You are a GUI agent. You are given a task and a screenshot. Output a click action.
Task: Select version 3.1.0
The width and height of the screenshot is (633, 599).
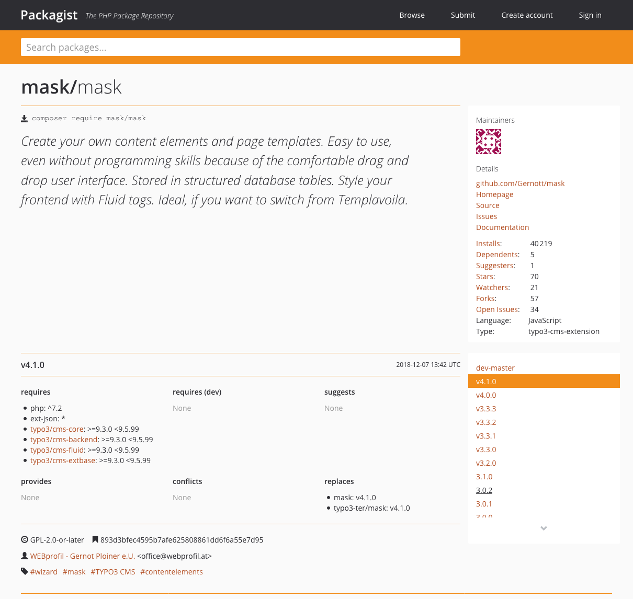tap(484, 477)
